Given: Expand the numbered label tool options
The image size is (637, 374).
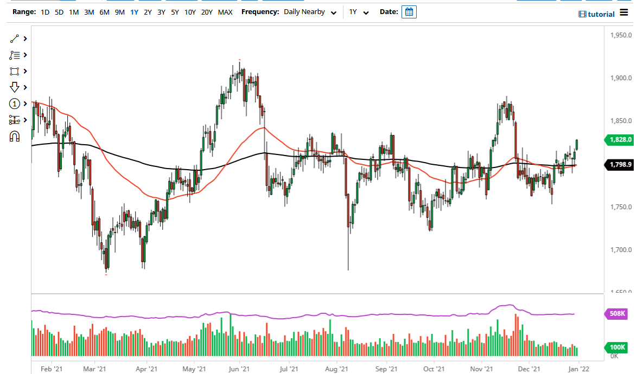Looking at the screenshot, I should (25, 104).
